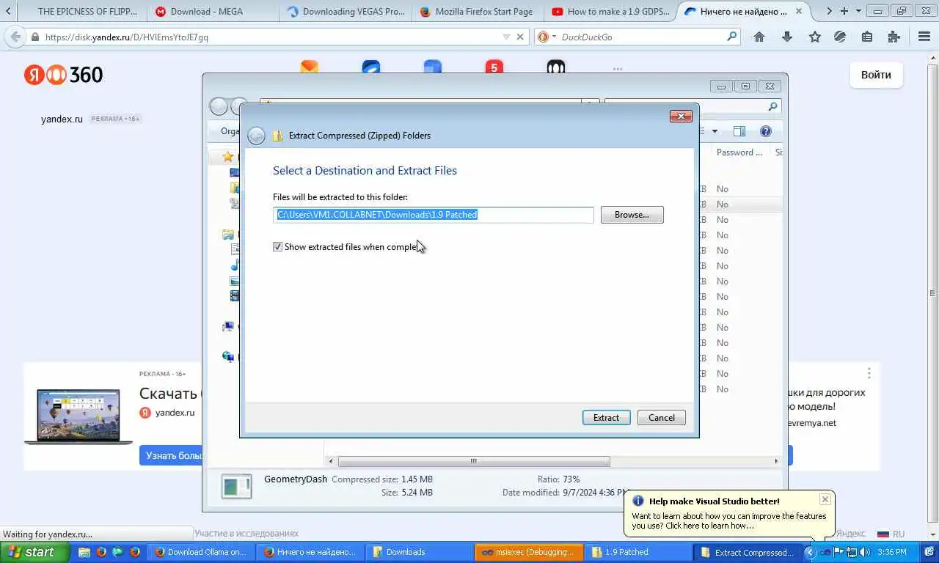Click the RU language indicator on the page footer

click(891, 534)
